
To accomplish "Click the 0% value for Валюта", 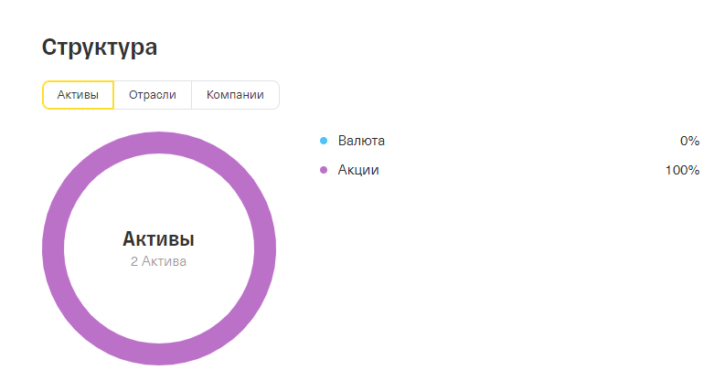I will click(689, 141).
